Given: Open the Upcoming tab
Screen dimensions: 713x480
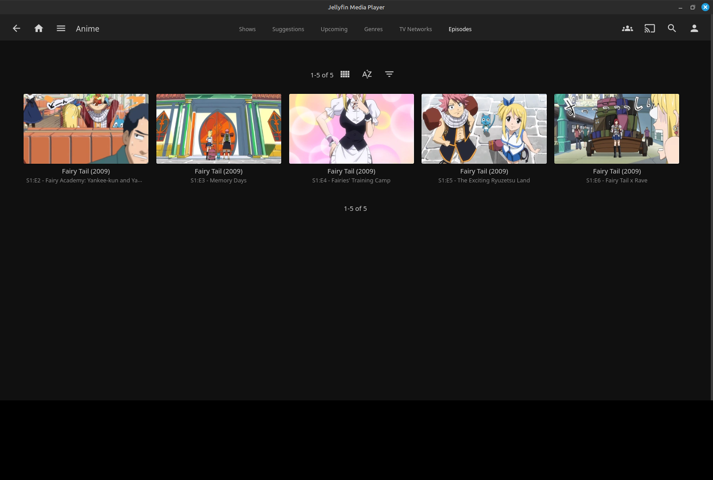Looking at the screenshot, I should (x=334, y=29).
